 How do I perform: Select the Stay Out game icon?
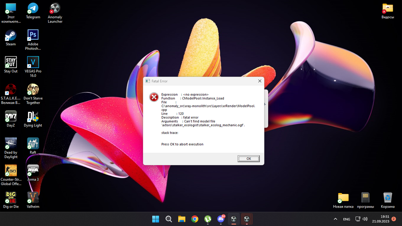click(11, 65)
